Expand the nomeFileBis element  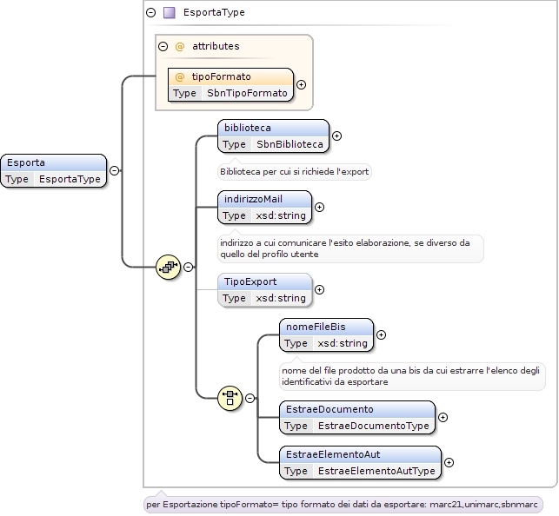pyautogui.click(x=381, y=335)
